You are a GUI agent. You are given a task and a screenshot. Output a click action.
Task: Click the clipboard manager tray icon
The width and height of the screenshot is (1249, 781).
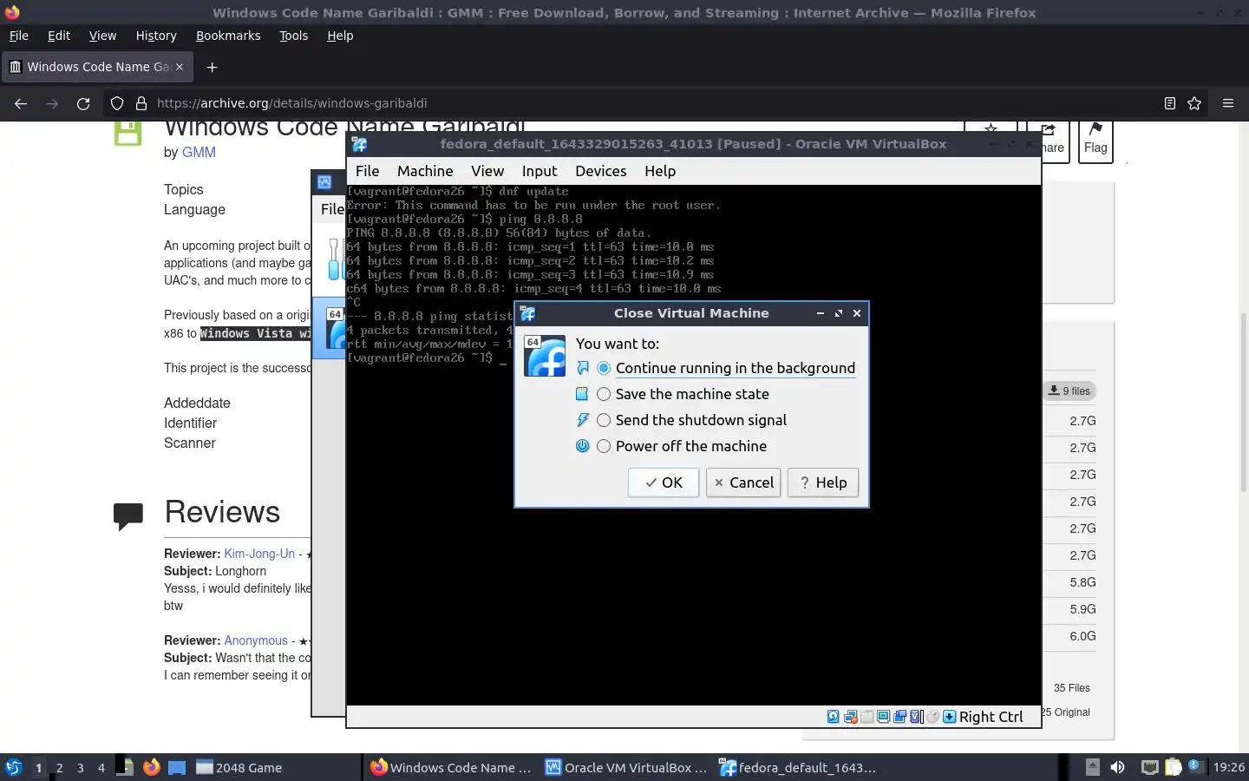(x=1173, y=767)
